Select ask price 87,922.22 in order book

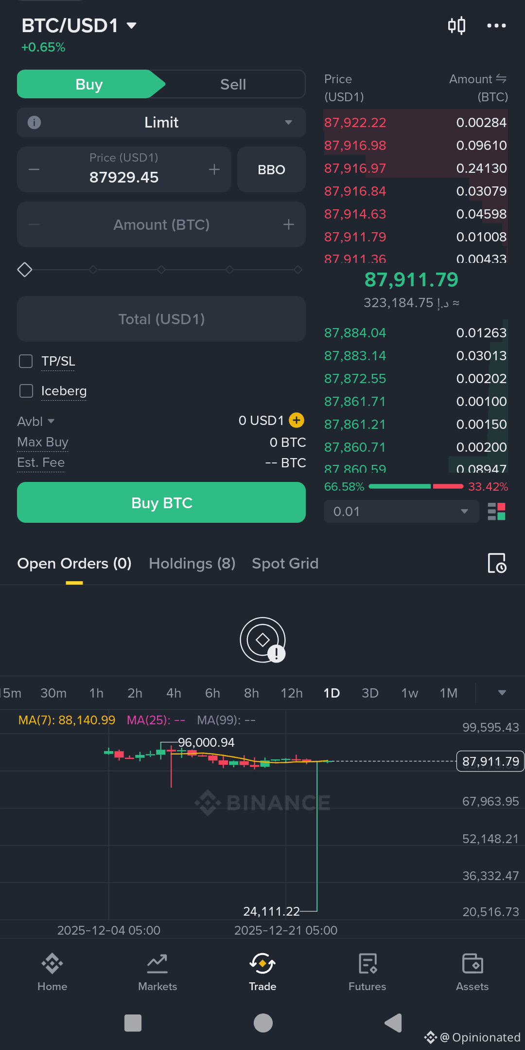355,122
